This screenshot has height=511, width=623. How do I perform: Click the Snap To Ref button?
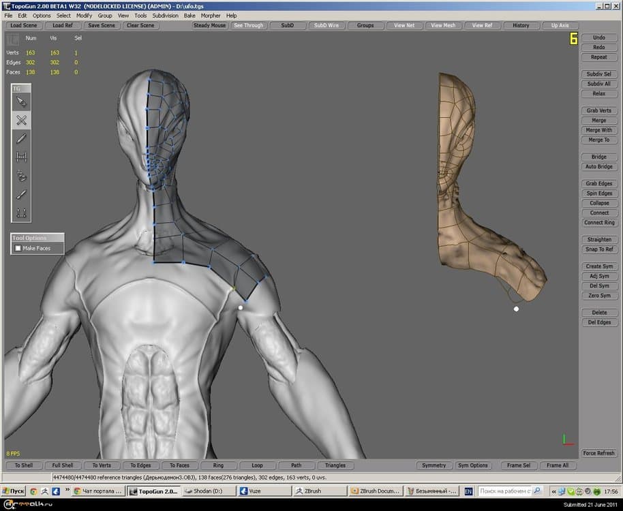click(598, 249)
